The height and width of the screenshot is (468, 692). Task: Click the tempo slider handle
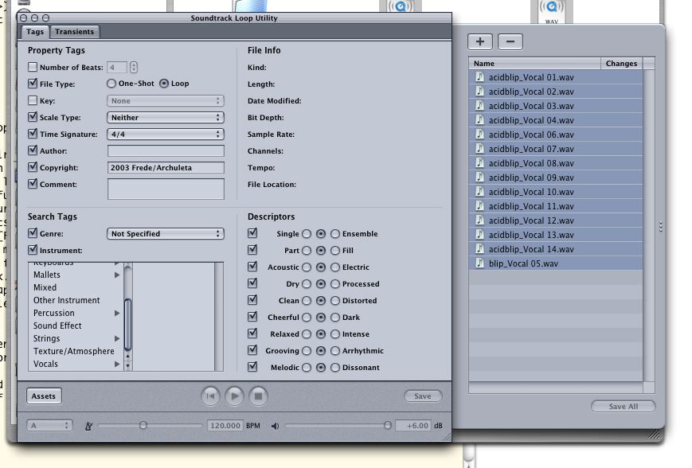pyautogui.click(x=143, y=425)
